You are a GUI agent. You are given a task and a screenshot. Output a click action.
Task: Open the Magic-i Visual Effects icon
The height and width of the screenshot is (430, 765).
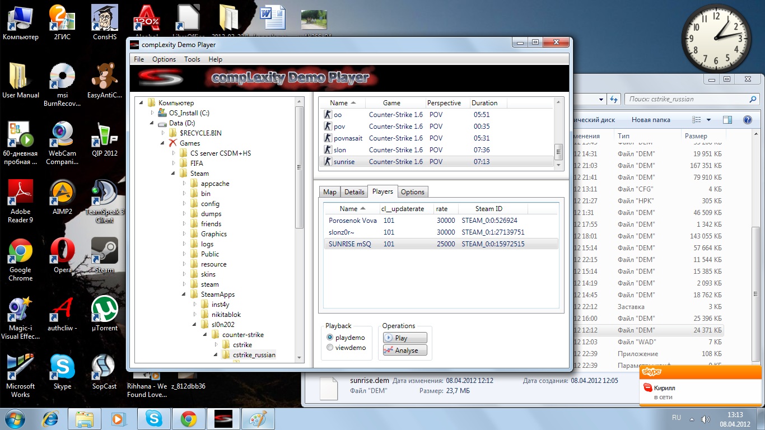pos(21,318)
